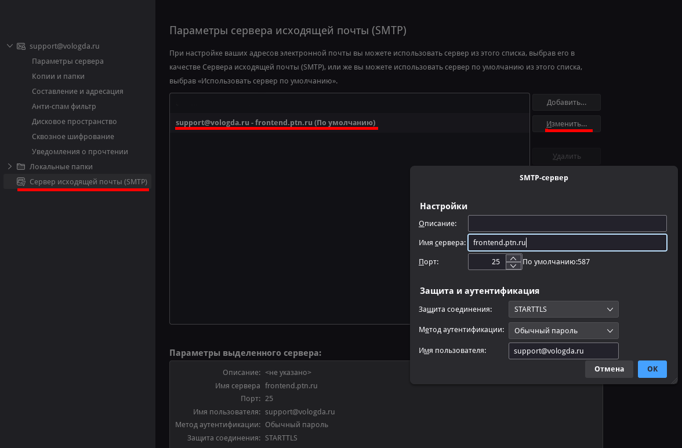Open Параметры сервера settings page
This screenshot has width=682, height=448.
pyautogui.click(x=68, y=61)
